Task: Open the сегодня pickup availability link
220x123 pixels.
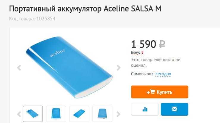Action: (163, 74)
